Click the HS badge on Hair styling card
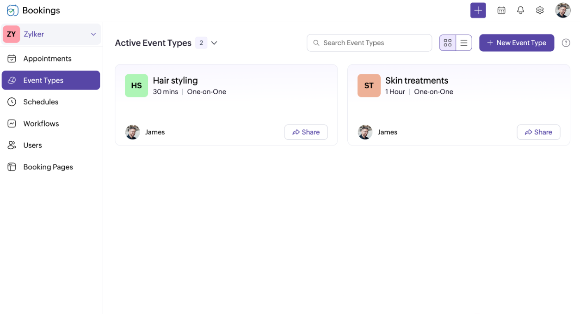 coord(136,85)
